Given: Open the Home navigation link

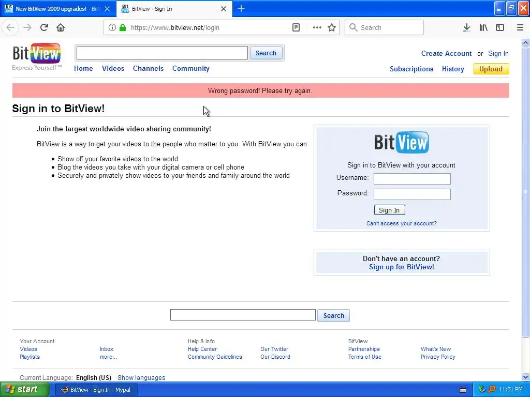Looking at the screenshot, I should coord(83,68).
